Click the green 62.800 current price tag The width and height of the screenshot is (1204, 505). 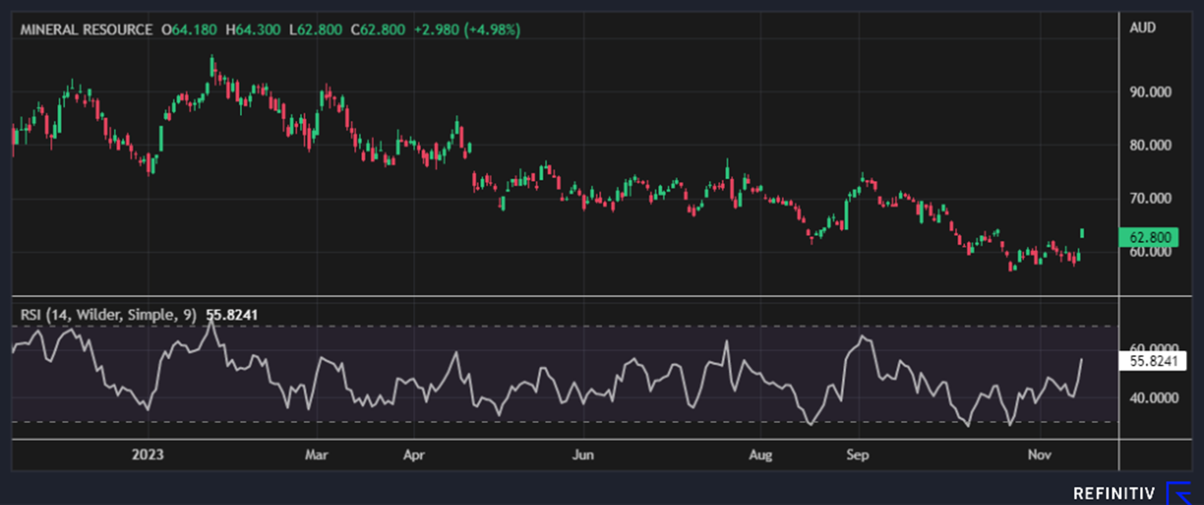click(1149, 238)
